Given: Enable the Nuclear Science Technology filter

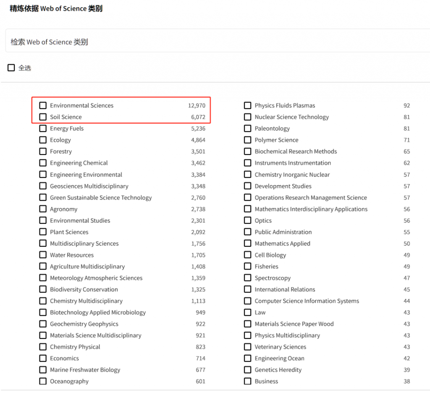Looking at the screenshot, I should point(247,117).
